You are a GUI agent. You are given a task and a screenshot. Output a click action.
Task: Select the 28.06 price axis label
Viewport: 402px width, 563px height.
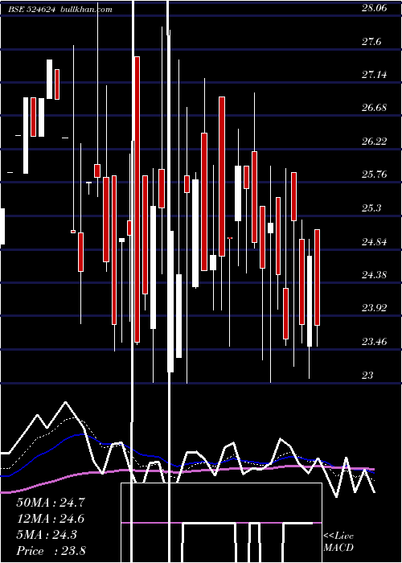[375, 8]
